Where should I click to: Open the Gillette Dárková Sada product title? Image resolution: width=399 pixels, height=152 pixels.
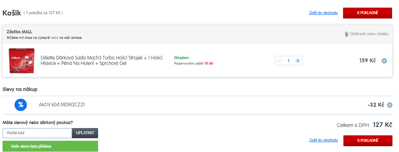101,61
